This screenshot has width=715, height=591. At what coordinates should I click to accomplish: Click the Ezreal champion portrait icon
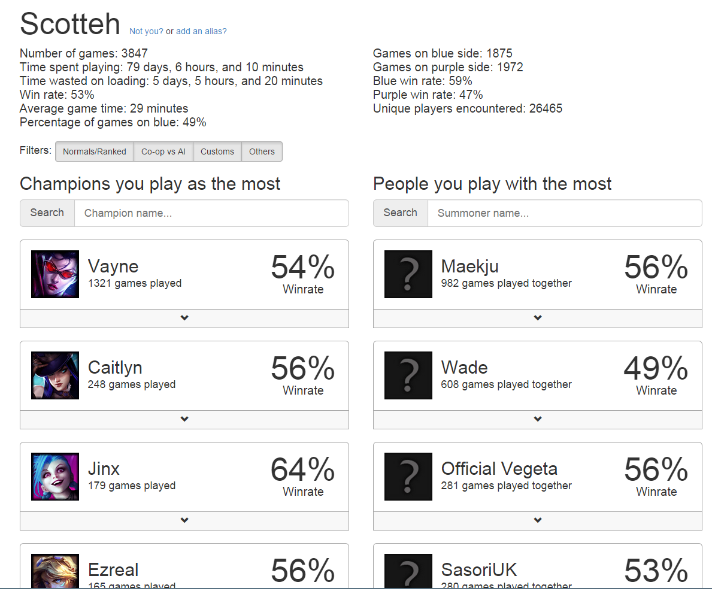tap(55, 571)
